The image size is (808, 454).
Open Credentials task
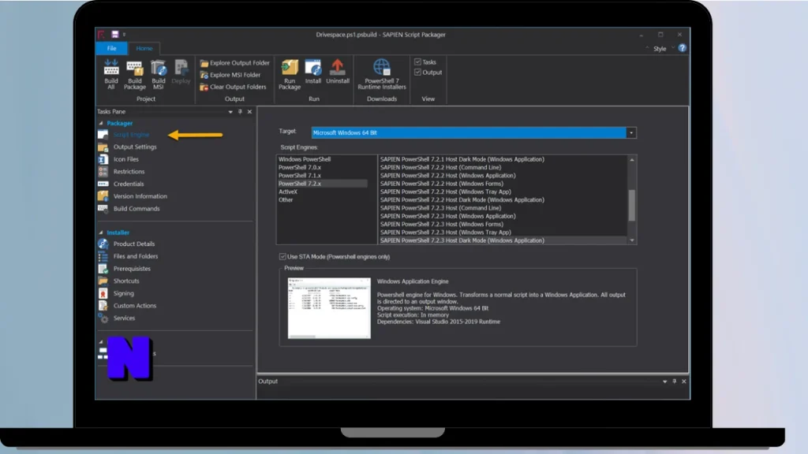click(x=129, y=184)
